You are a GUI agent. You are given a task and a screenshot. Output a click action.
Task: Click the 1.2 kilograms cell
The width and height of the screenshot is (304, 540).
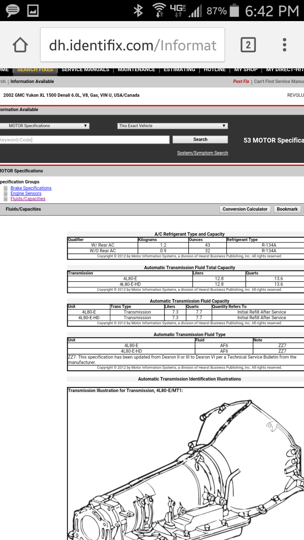pos(163,245)
